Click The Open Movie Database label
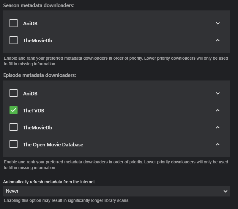 [x=53, y=145]
